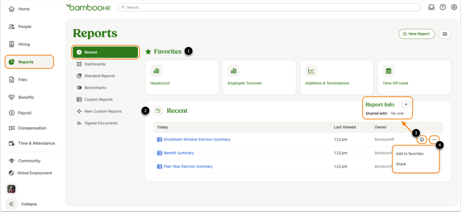Close the Report Info popup
The height and width of the screenshot is (212, 461).
(405, 104)
